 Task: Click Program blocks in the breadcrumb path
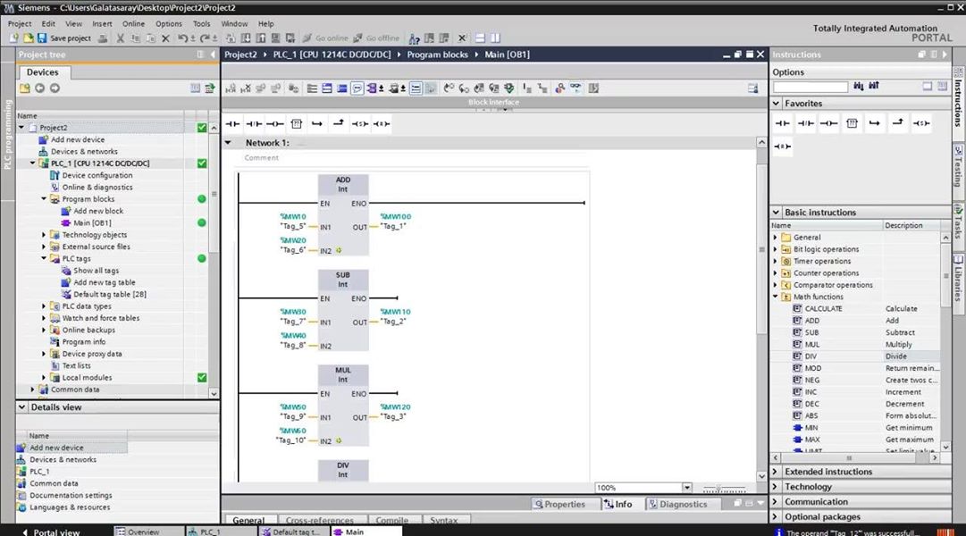click(x=437, y=54)
